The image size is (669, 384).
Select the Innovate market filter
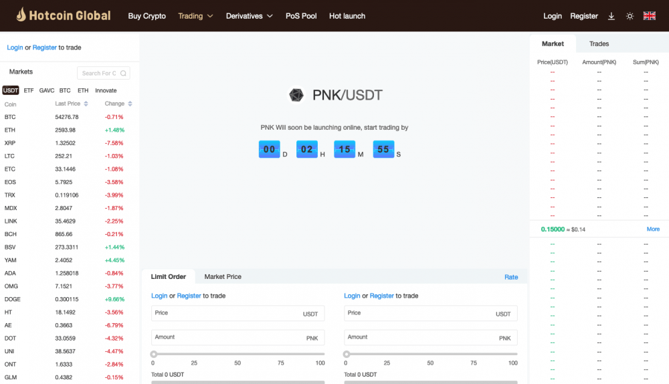pos(106,90)
